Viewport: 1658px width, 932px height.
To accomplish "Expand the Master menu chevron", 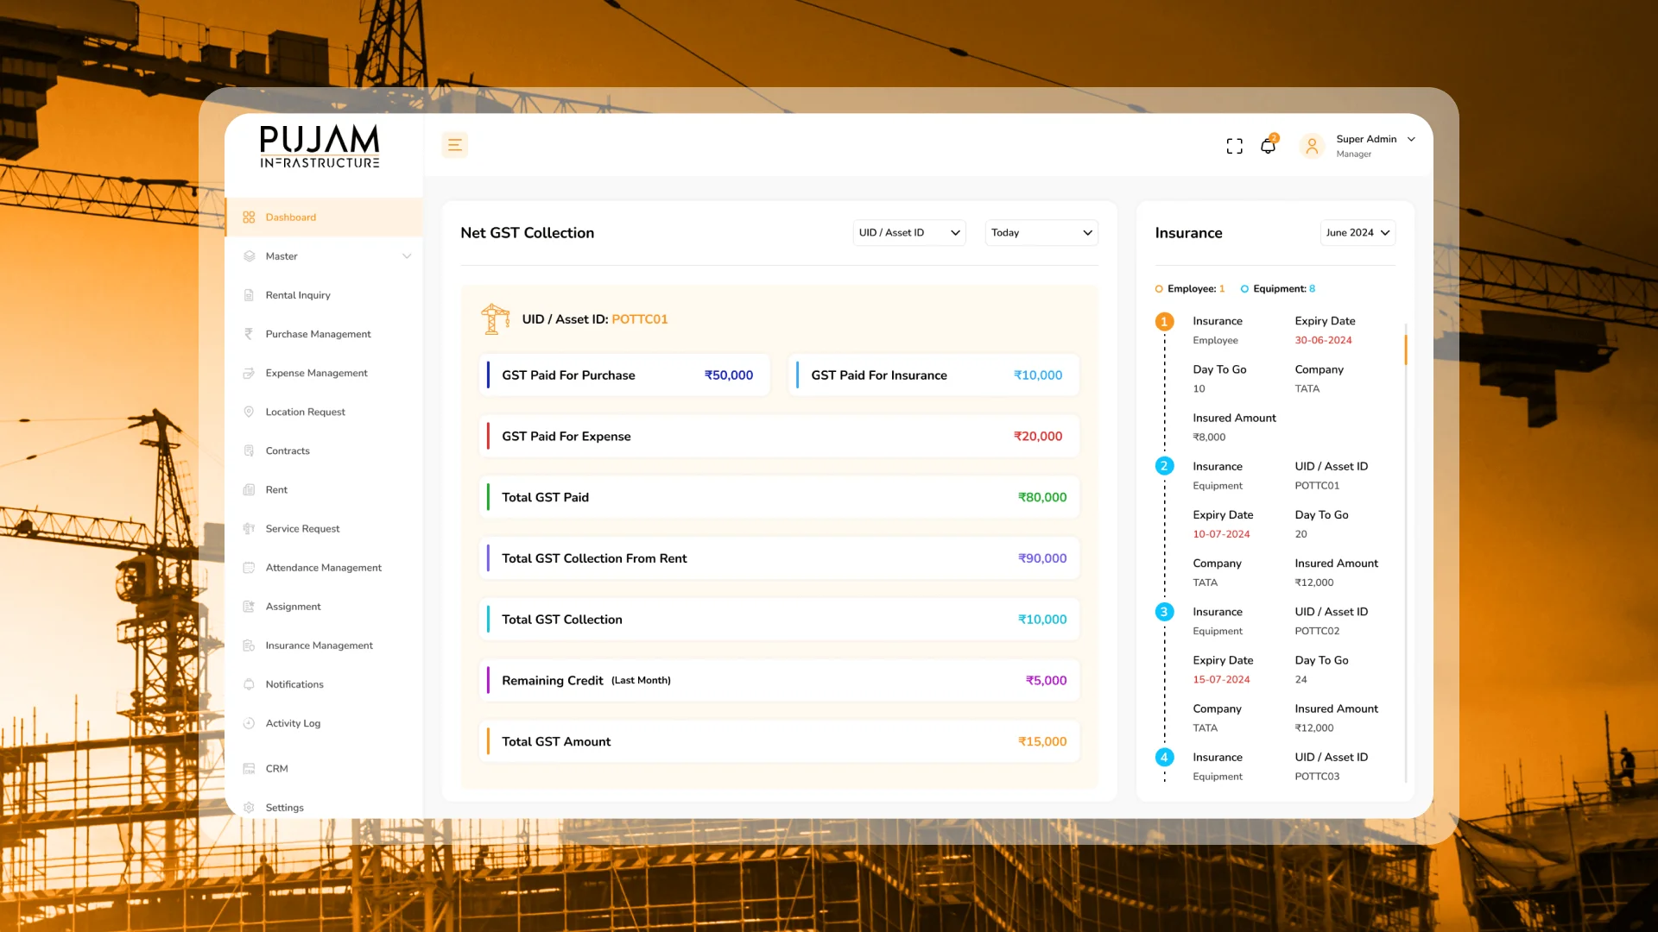I will (x=407, y=256).
